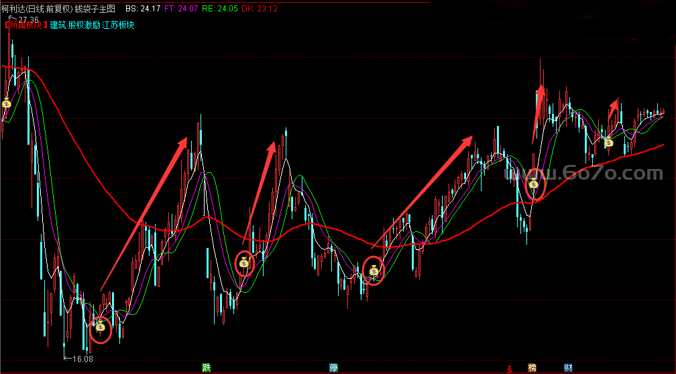Click the 16.08 lowest price label
Image resolution: width=676 pixels, height=374 pixels.
(82, 359)
